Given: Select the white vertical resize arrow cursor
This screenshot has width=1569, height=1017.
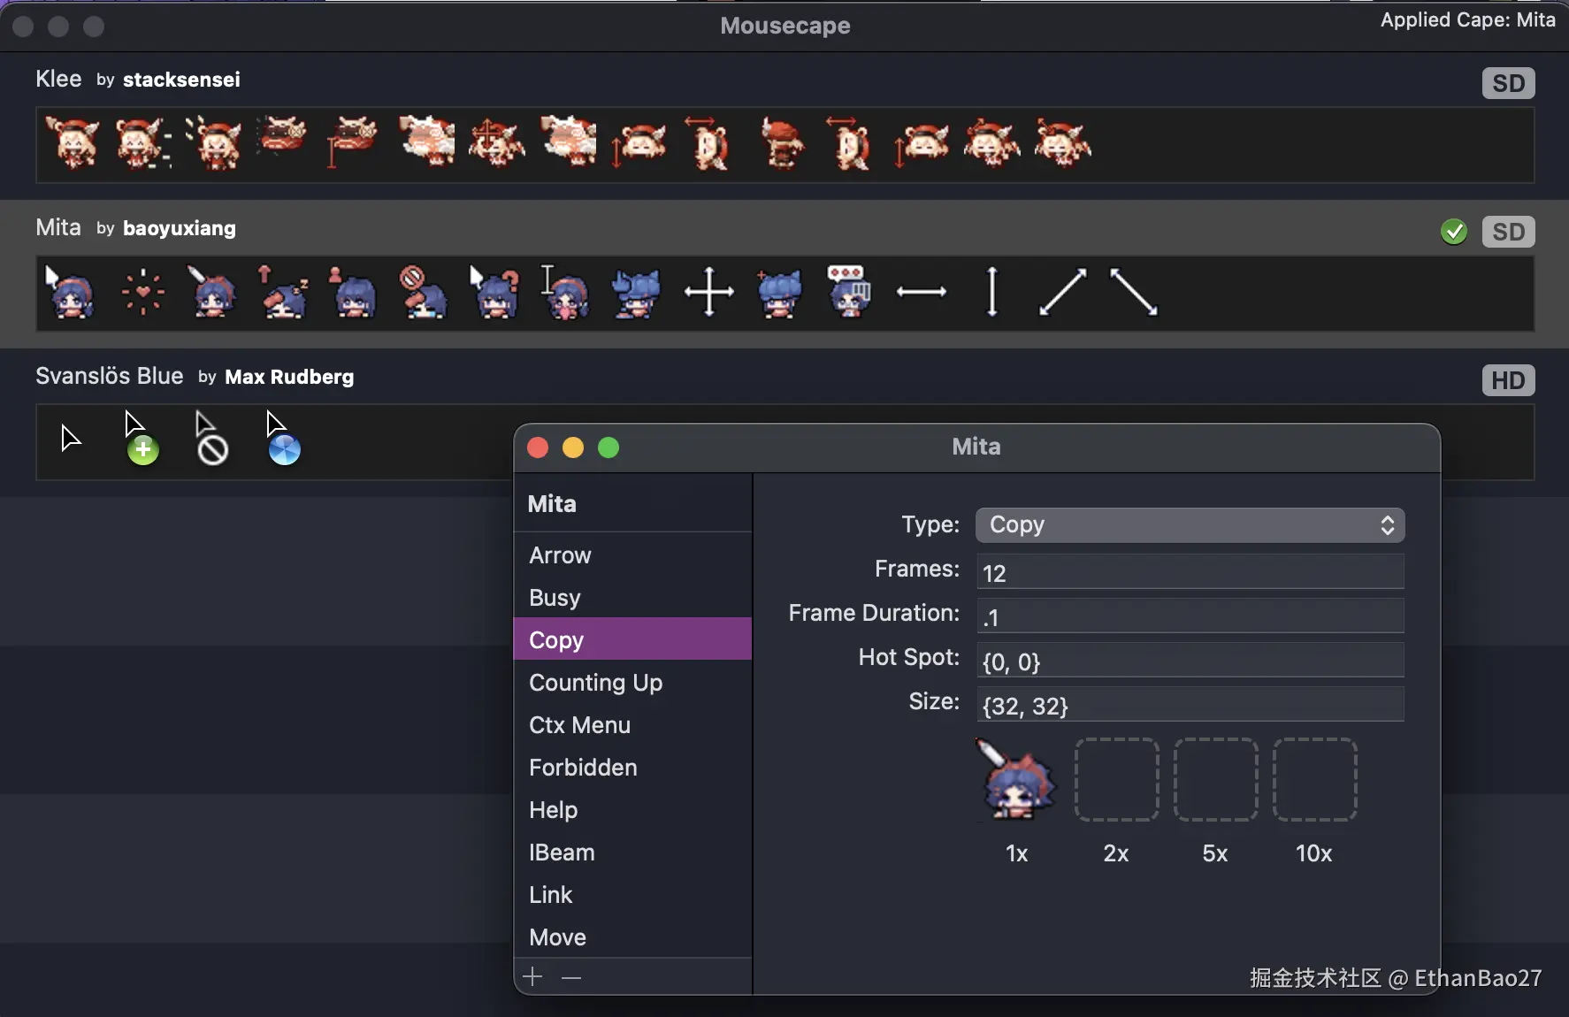Looking at the screenshot, I should click(x=992, y=292).
